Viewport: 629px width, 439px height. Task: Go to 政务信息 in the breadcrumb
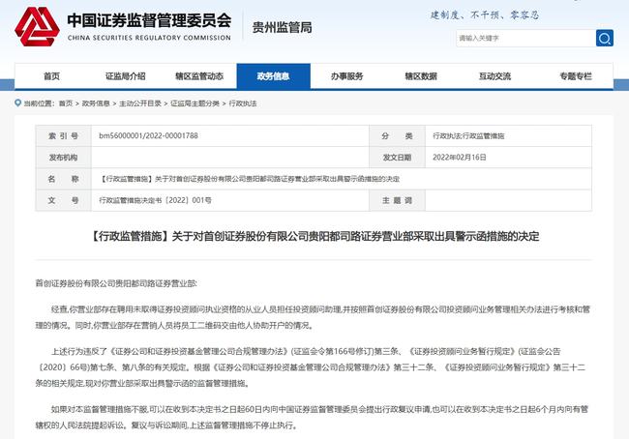[x=96, y=103]
